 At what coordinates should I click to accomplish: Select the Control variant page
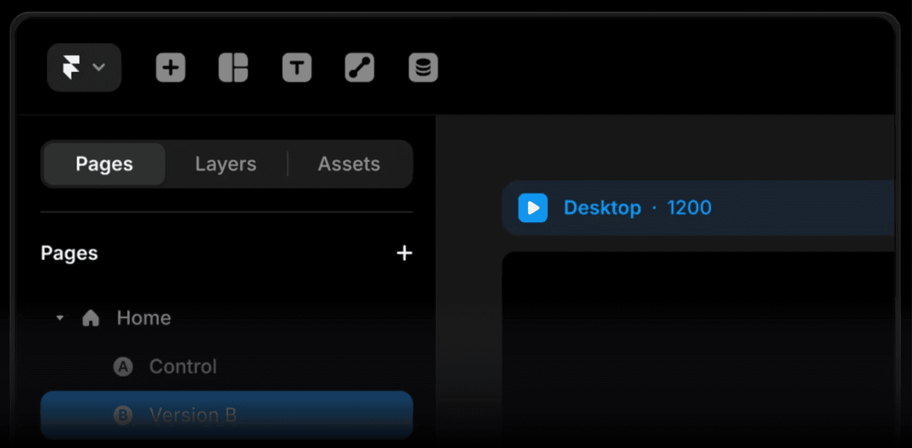click(x=183, y=367)
